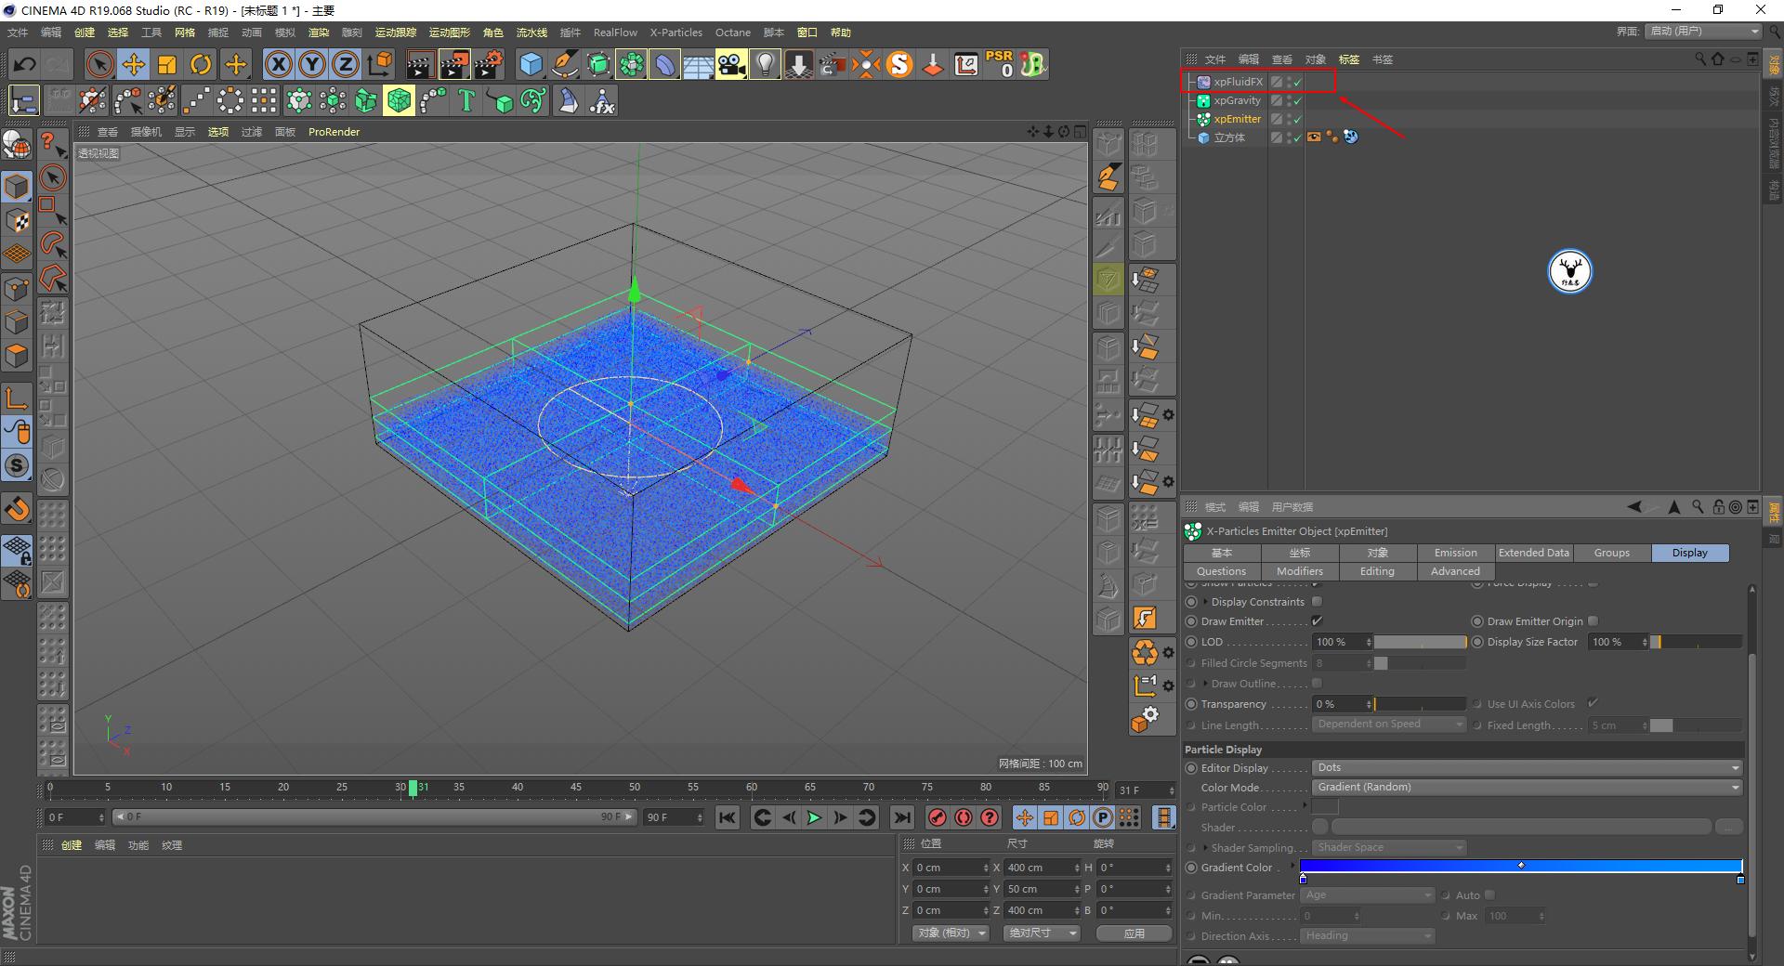
Task: Activate the Scale tool
Action: pyautogui.click(x=167, y=64)
